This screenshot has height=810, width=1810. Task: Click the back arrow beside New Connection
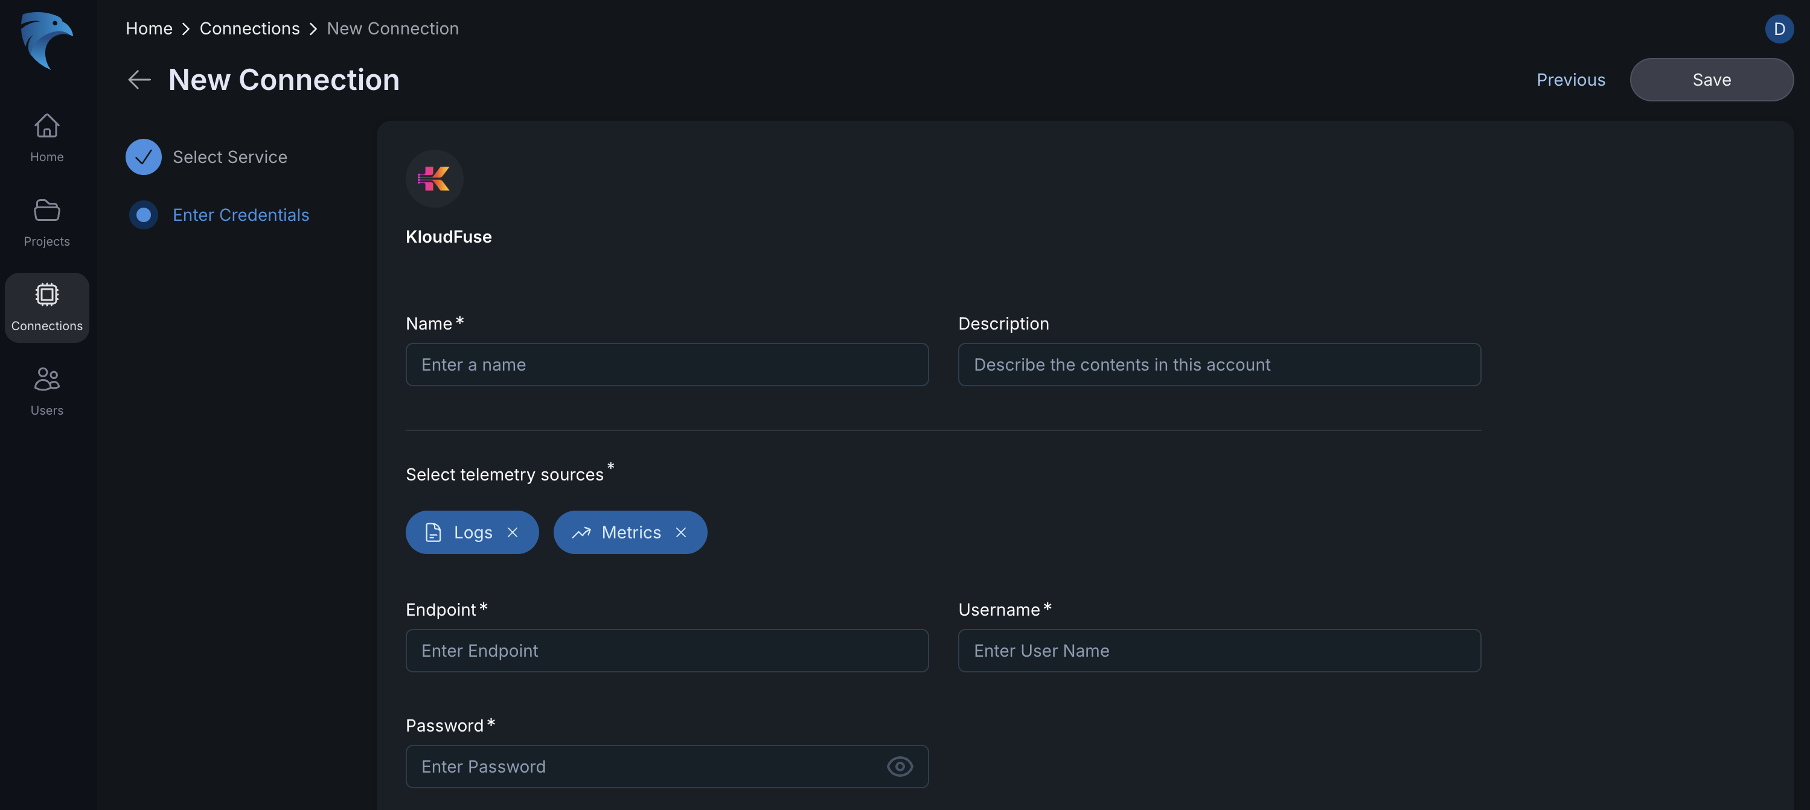pos(139,80)
